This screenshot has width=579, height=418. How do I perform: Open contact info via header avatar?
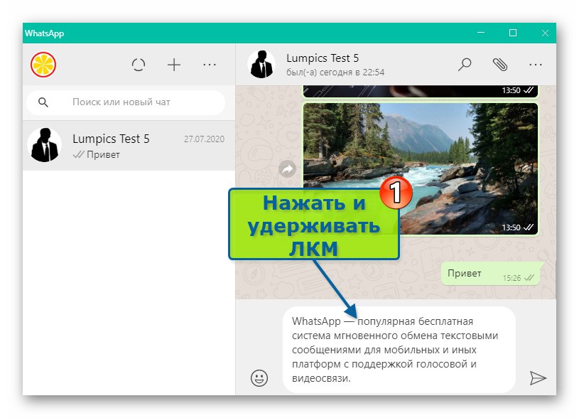tap(261, 65)
